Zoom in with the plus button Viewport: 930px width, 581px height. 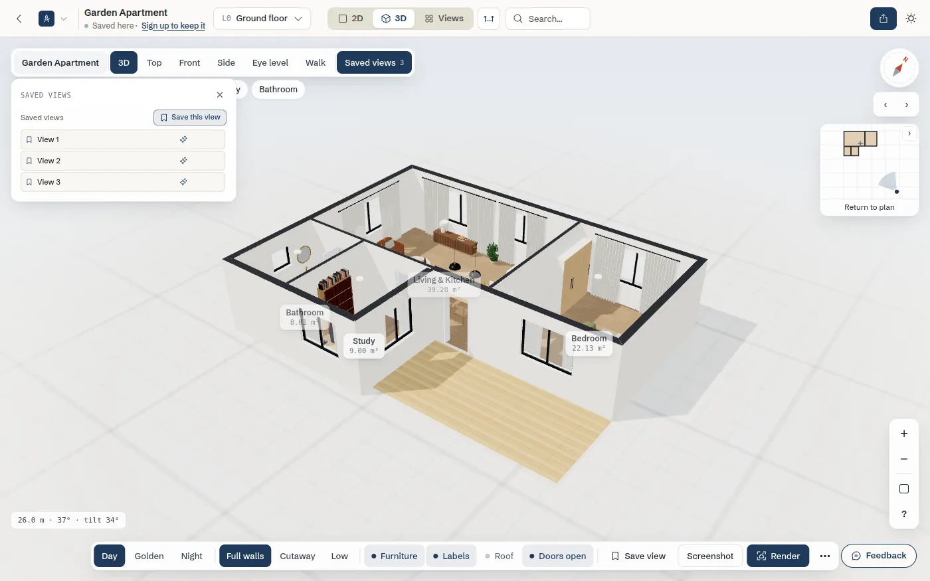[x=904, y=434]
